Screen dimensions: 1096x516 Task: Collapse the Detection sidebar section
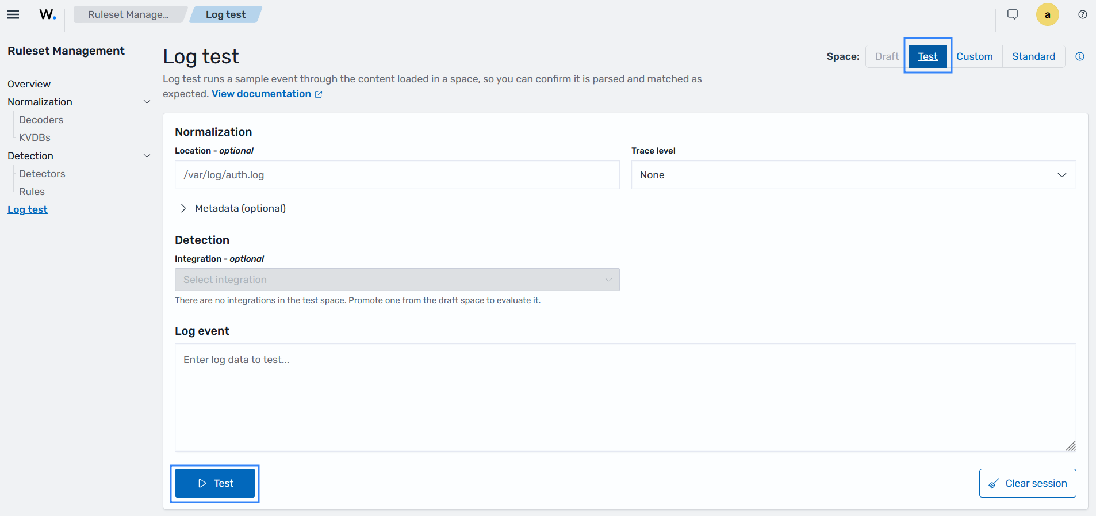[x=147, y=156]
